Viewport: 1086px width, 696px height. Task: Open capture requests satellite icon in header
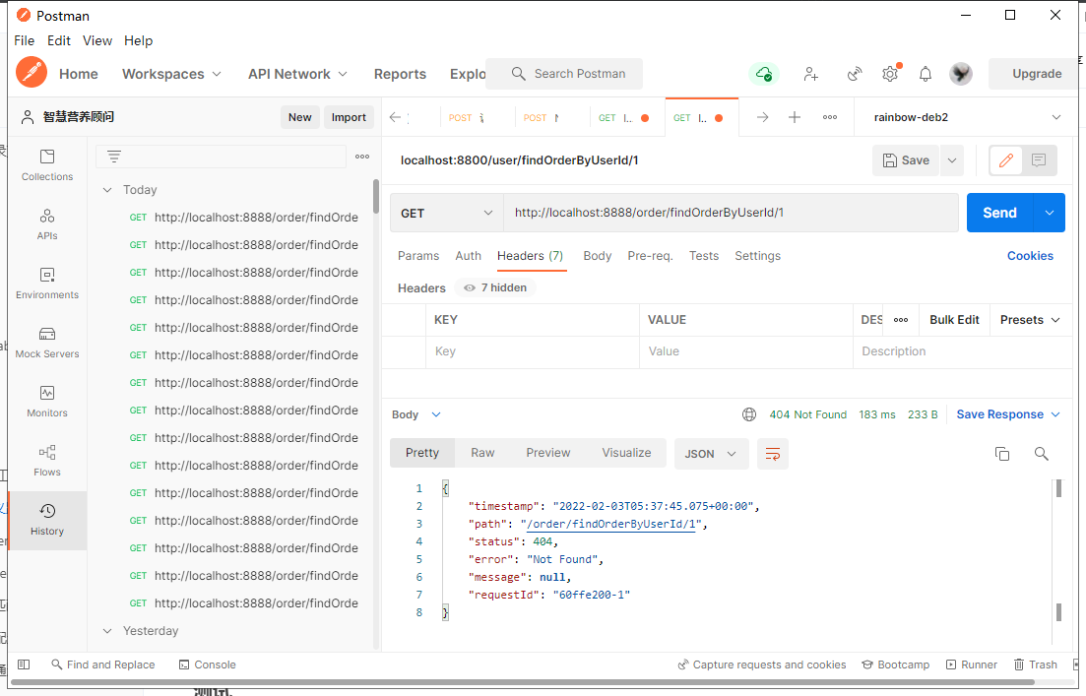click(855, 74)
